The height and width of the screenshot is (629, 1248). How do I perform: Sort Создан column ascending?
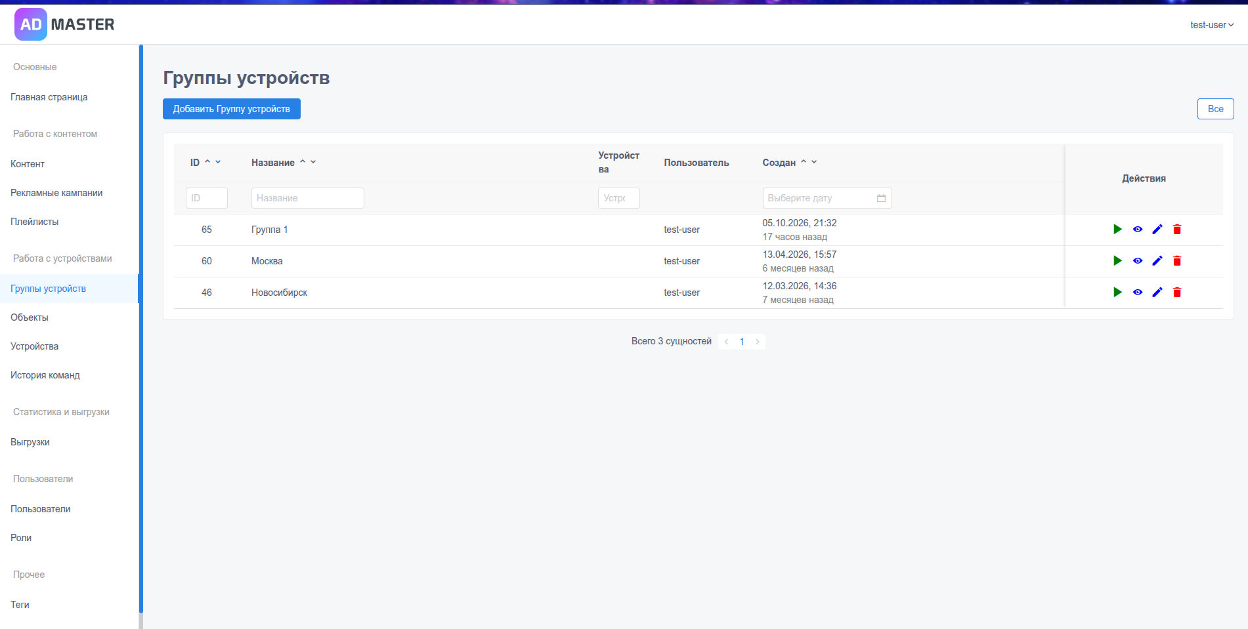pyautogui.click(x=804, y=161)
